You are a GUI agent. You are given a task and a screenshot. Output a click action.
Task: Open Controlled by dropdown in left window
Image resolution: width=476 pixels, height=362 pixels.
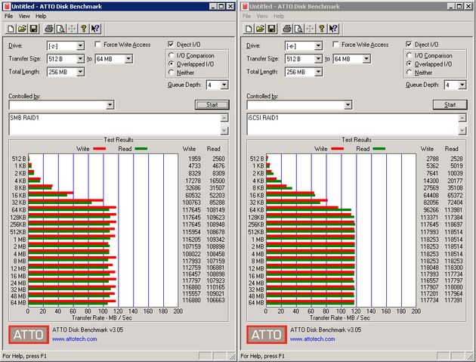(x=110, y=105)
